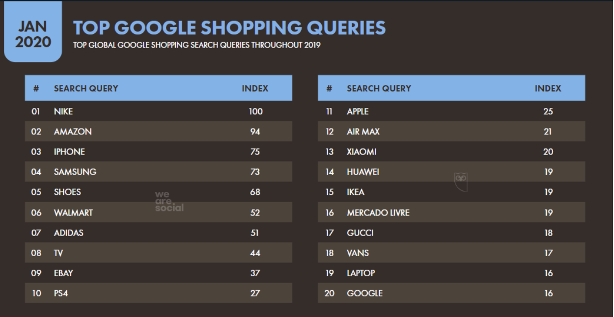Select the JAN 2020 date badge
This screenshot has height=317, width=614.
coord(33,34)
